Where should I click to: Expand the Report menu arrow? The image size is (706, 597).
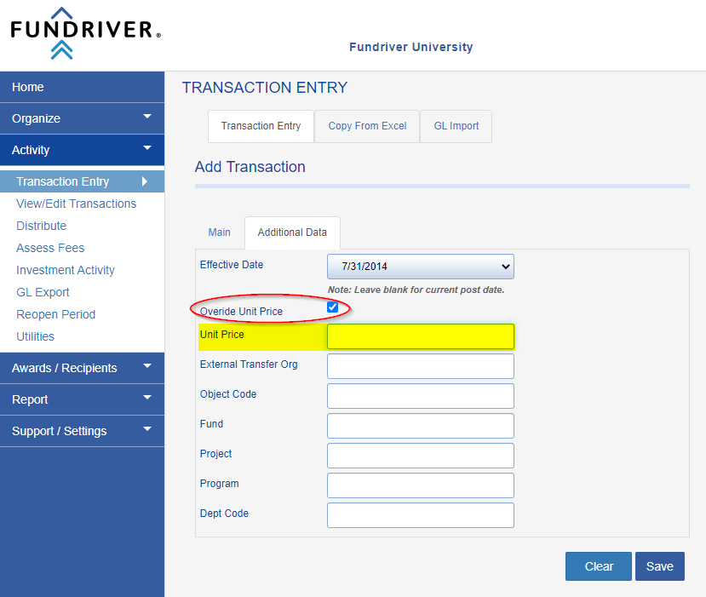[147, 398]
